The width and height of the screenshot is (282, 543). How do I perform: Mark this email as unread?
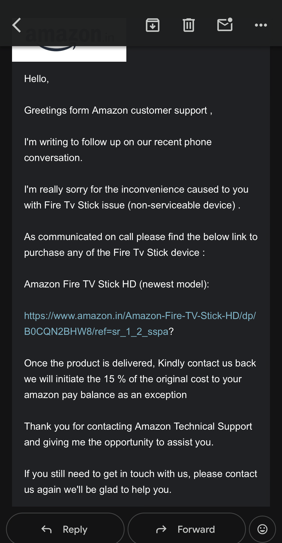pos(225,25)
